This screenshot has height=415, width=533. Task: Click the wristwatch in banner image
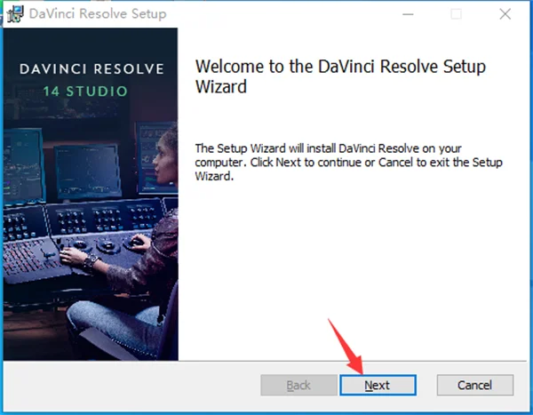(91, 263)
